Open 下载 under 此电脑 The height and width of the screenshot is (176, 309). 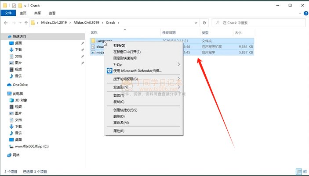18,127
